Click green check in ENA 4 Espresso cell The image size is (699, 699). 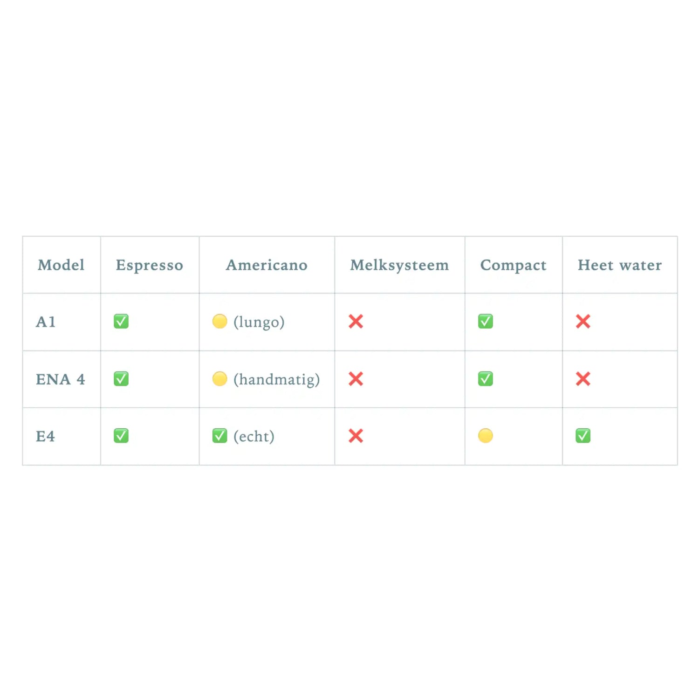click(x=121, y=379)
